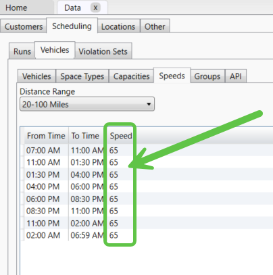The width and height of the screenshot is (273, 275).
Task: Switch to the Home tab
Action: [x=16, y=8]
